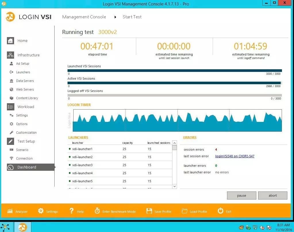Select the Web Servers globe icon

point(11,89)
